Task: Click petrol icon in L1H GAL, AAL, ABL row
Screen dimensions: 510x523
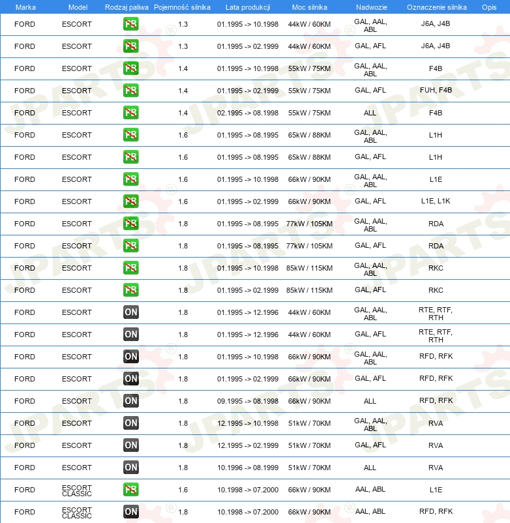Action: (x=130, y=135)
